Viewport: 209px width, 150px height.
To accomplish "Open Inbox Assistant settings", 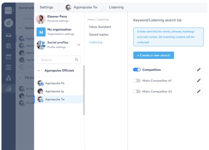I will click(x=100, y=27).
